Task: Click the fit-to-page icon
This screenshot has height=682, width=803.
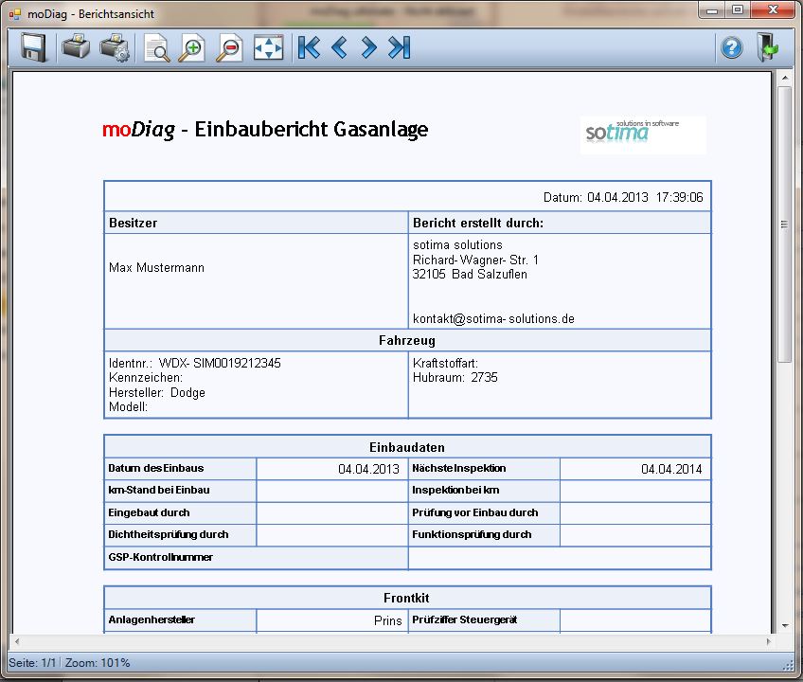Action: pyautogui.click(x=268, y=47)
